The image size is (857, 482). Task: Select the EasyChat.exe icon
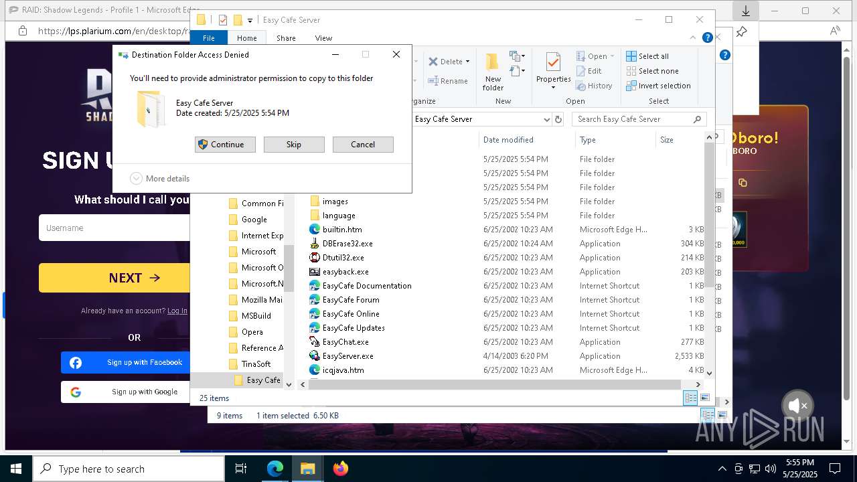315,342
